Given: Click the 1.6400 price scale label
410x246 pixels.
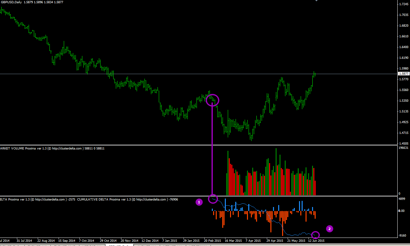Looking at the screenshot, I should pyautogui.click(x=403, y=47).
